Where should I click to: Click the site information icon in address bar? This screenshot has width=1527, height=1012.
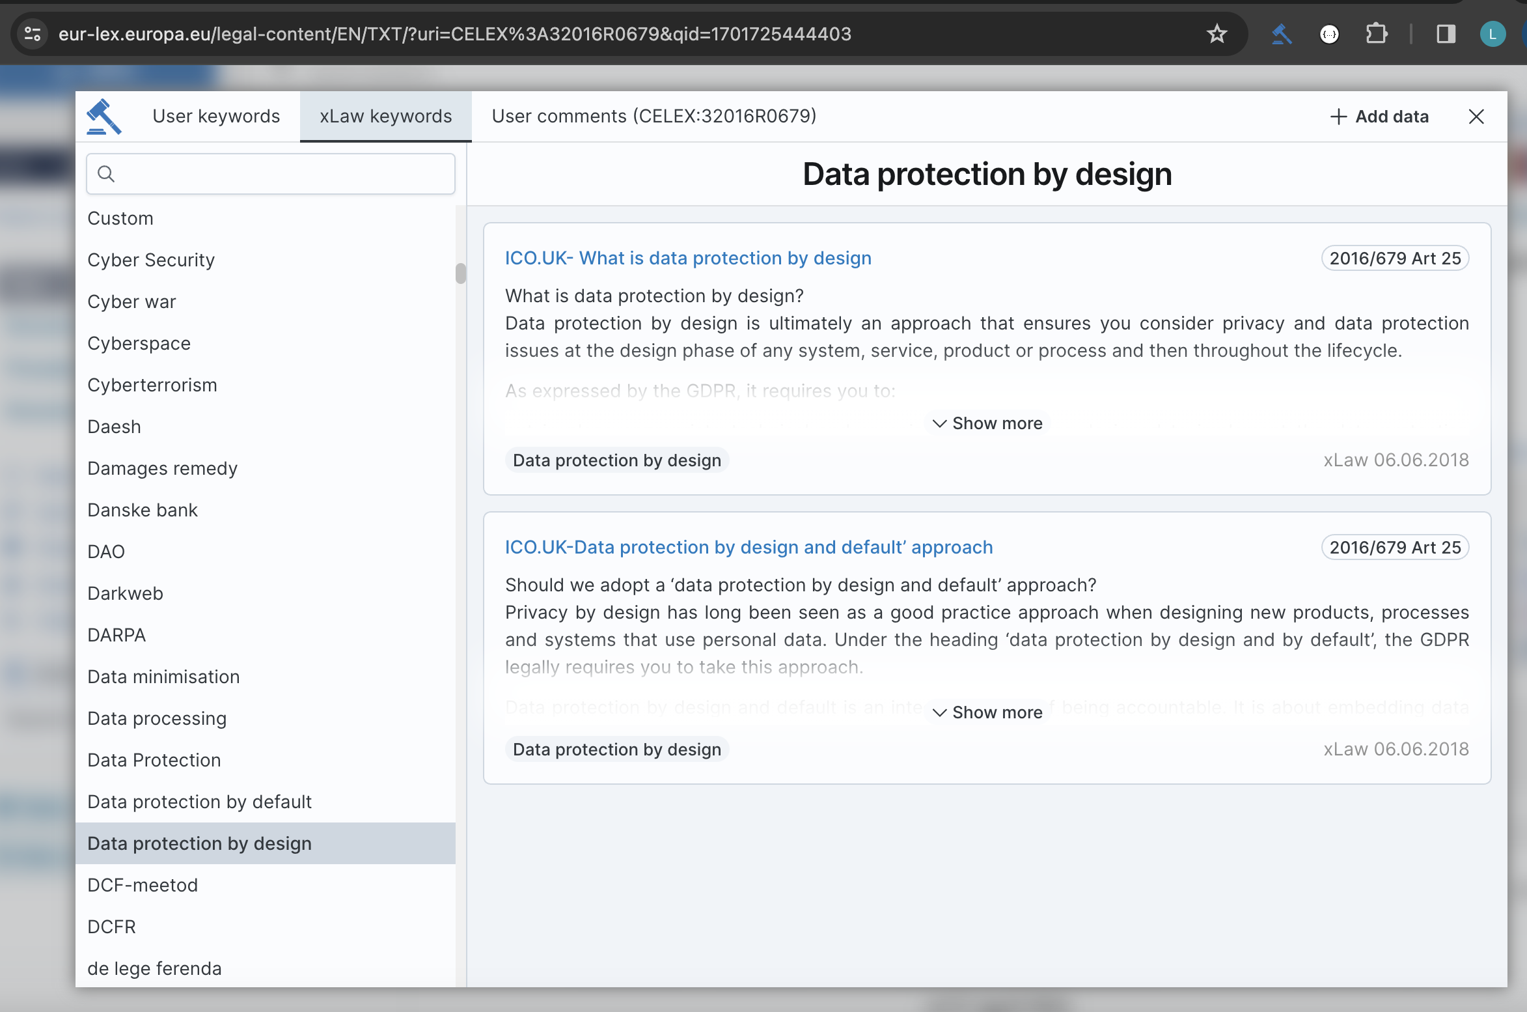33,34
